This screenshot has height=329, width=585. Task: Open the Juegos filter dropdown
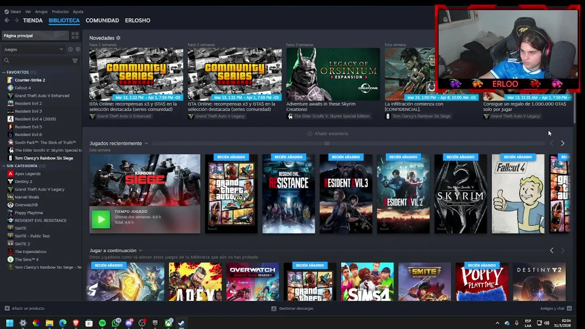[33, 49]
